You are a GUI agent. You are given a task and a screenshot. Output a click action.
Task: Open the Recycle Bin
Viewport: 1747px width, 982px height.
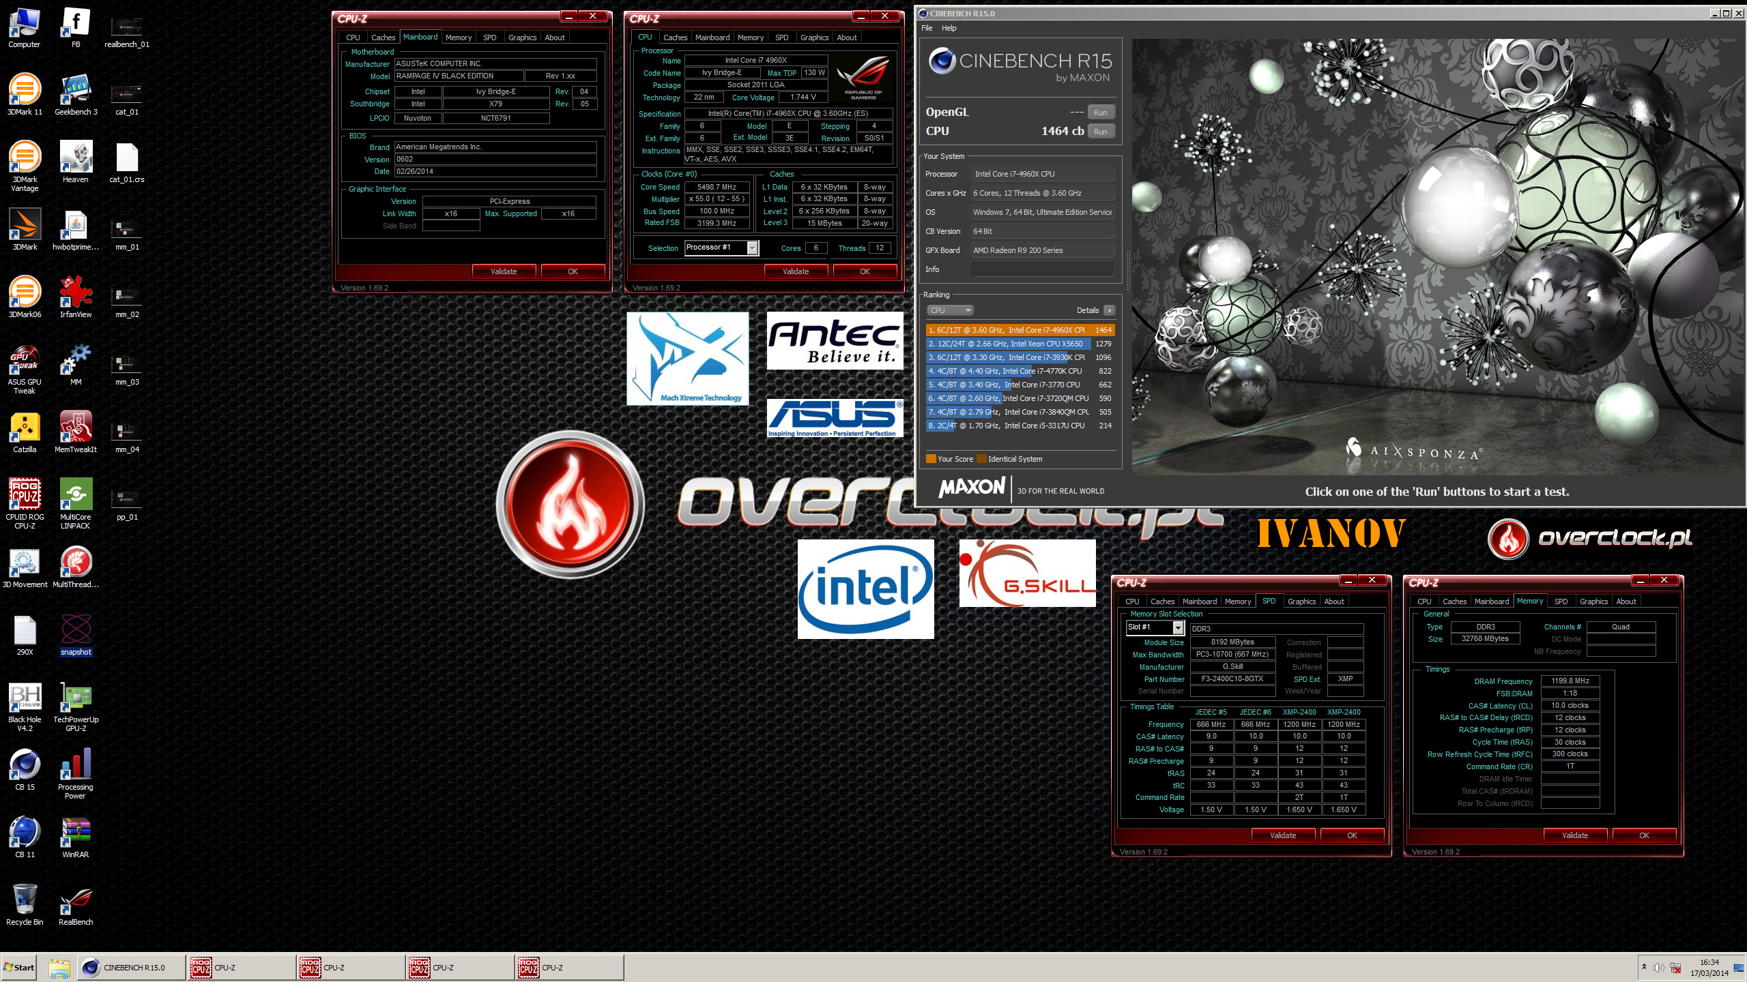point(25,906)
